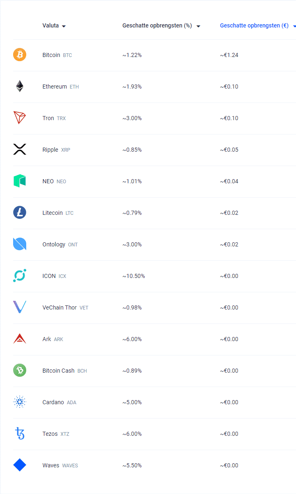Click the orange Bitcoin logo icon

point(20,55)
